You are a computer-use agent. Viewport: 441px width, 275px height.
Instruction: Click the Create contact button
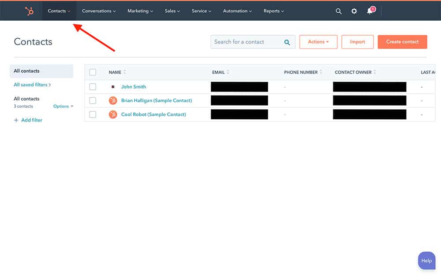click(402, 42)
